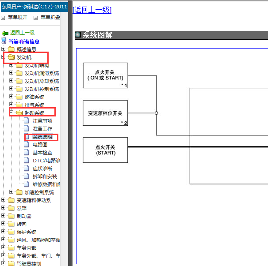Select the 通风、加热器和空调 folder label
268x266 pixels.
pos(38,240)
